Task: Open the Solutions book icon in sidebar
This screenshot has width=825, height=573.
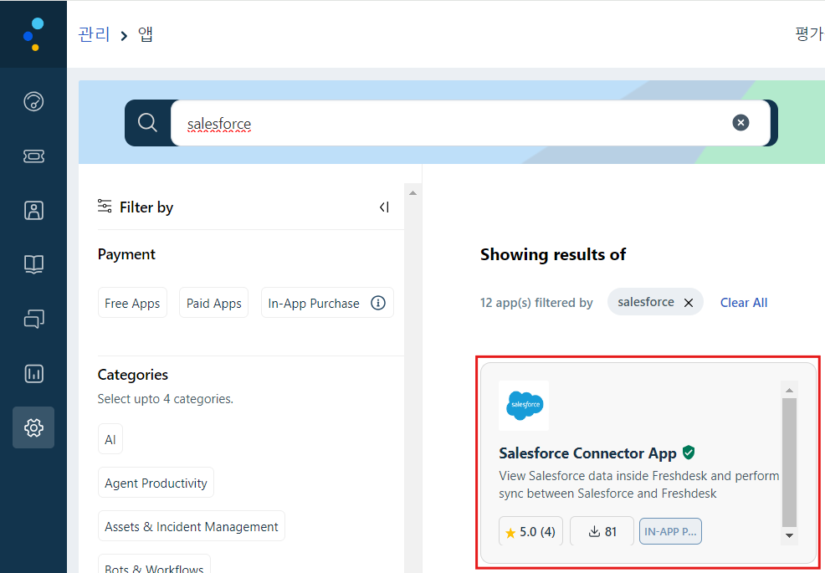Action: click(33, 264)
